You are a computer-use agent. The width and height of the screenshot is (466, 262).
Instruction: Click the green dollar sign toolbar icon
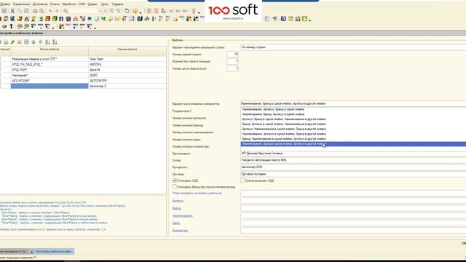coord(41,19)
